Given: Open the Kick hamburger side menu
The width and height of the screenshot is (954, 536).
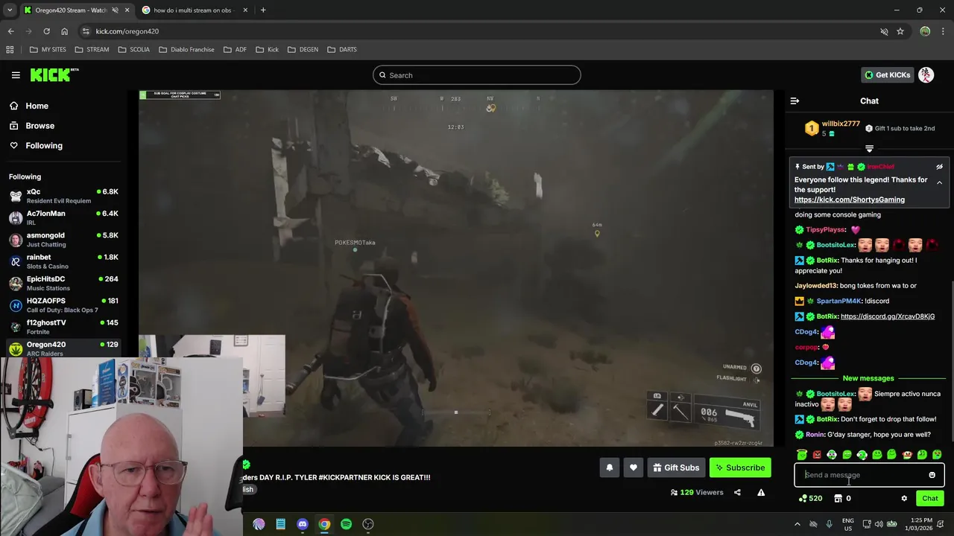Looking at the screenshot, I should coord(16,74).
